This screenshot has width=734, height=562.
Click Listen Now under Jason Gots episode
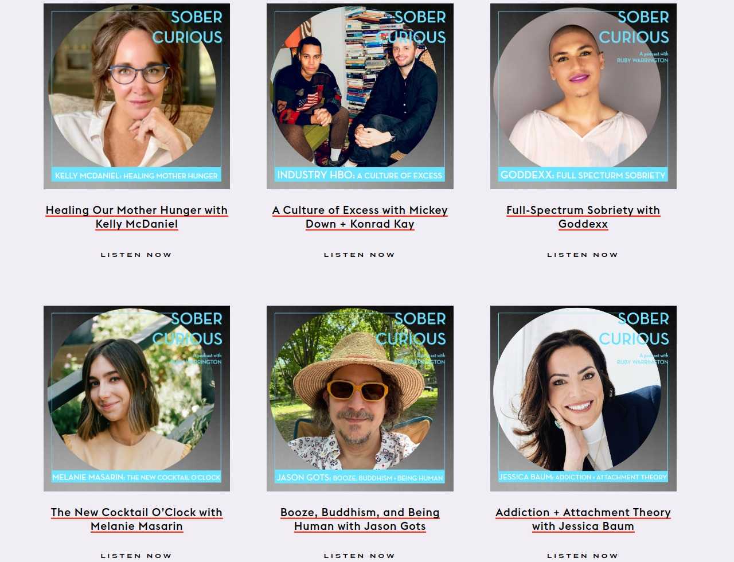360,556
